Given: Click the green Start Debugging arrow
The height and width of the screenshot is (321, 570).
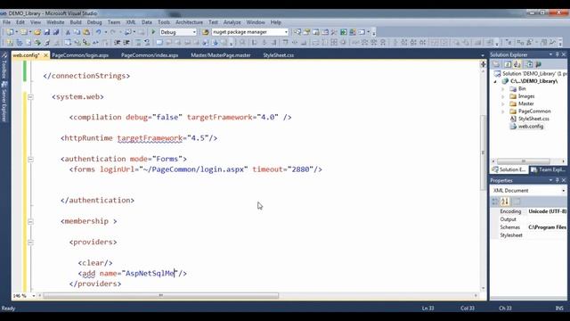Looking at the screenshot, I should point(153,32).
